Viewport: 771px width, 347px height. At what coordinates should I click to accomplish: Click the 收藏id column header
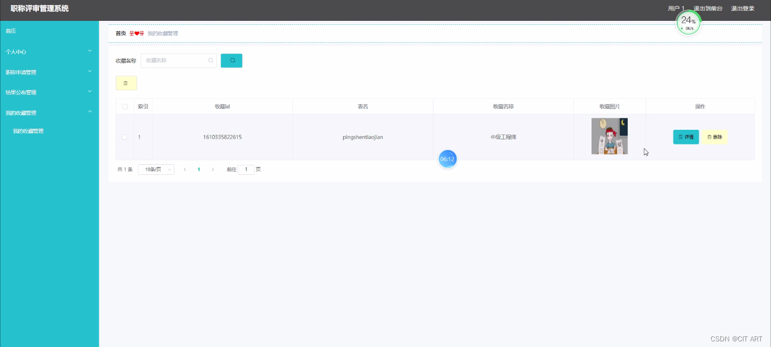click(222, 107)
